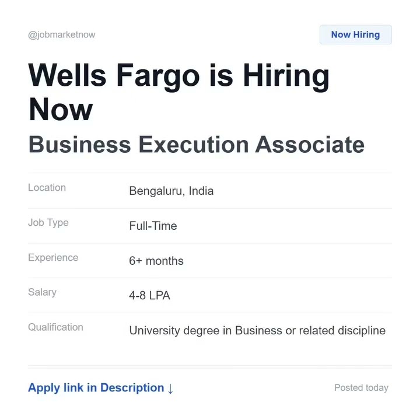Viewport: 420px width, 420px height.
Task: Click the Bengaluru city name
Action: [155, 191]
